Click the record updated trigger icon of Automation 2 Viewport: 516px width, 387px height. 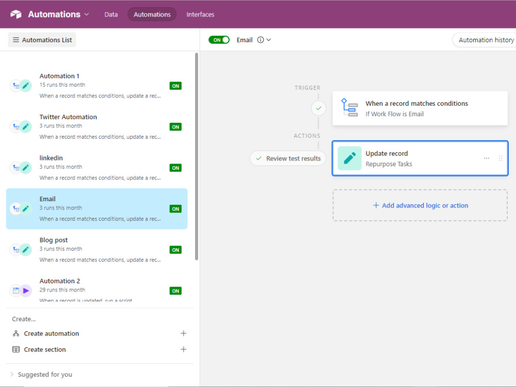16,291
